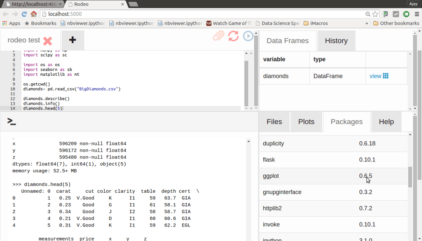Click the paperclip icon in the Rodeo editor
This screenshot has height=241, width=422.
point(218,36)
